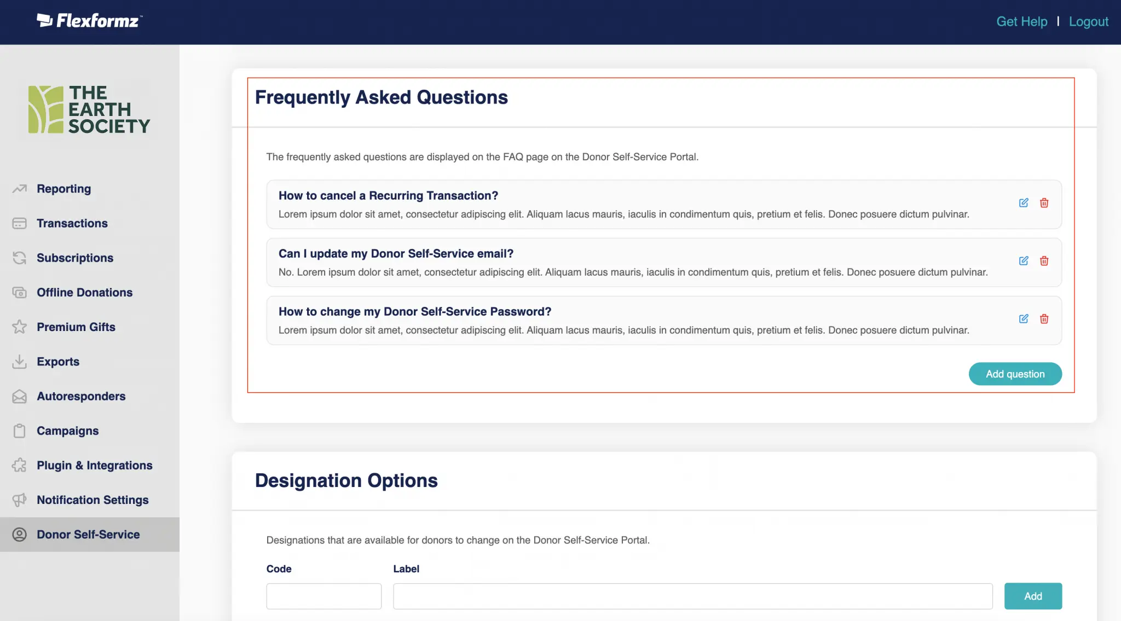1121x621 pixels.
Task: Open Offline Donations section
Action: point(84,292)
